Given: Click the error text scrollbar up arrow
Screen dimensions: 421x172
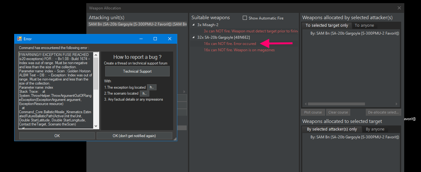Looking at the screenshot, I should [96, 55].
